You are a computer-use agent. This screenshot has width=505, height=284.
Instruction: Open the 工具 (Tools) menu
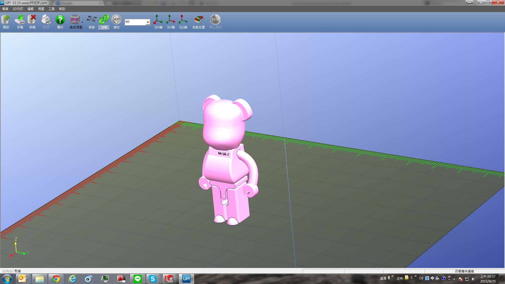click(x=52, y=9)
